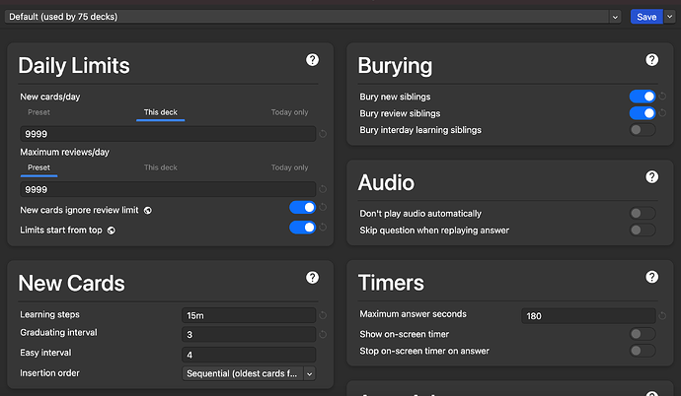Turn on Show on-screen timer
Screen dimensions: 681x396
point(642,334)
